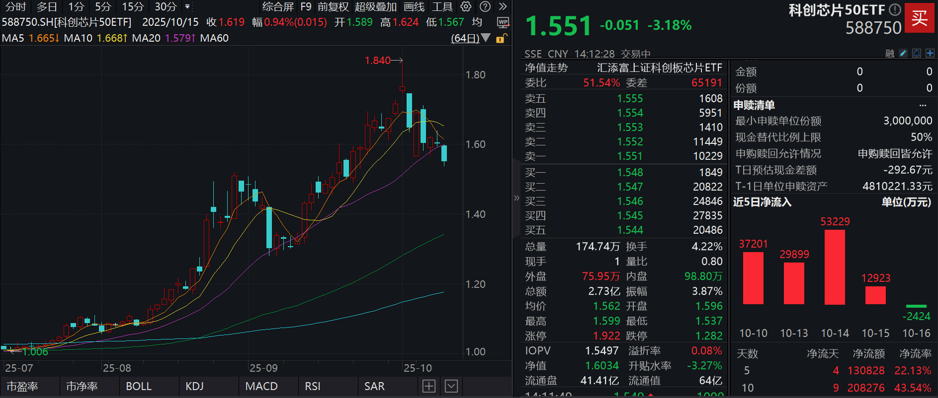Toggle 前复权 price adjustment mode
This screenshot has width=938, height=398.
333,7
